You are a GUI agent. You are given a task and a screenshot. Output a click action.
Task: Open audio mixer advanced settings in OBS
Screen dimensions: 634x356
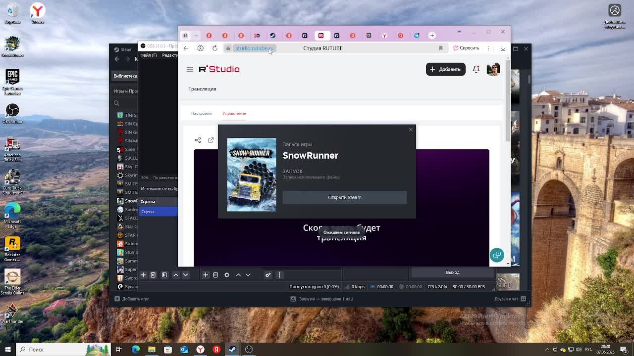(x=268, y=275)
